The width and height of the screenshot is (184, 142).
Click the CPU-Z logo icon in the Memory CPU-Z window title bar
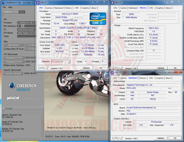[x=112, y=3]
